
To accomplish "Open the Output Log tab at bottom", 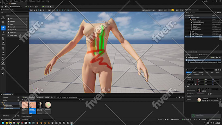I will (16, 119).
